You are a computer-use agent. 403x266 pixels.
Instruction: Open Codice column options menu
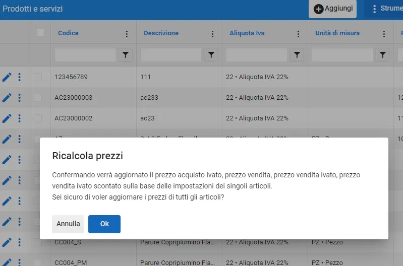127,34
